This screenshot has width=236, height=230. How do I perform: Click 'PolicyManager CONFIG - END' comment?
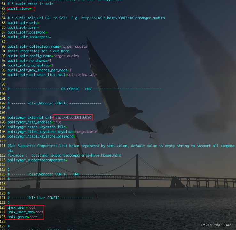point(59,174)
